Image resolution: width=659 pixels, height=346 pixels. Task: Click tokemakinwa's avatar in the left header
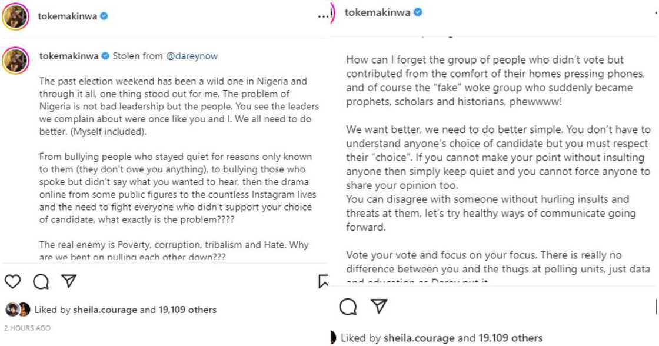point(16,16)
